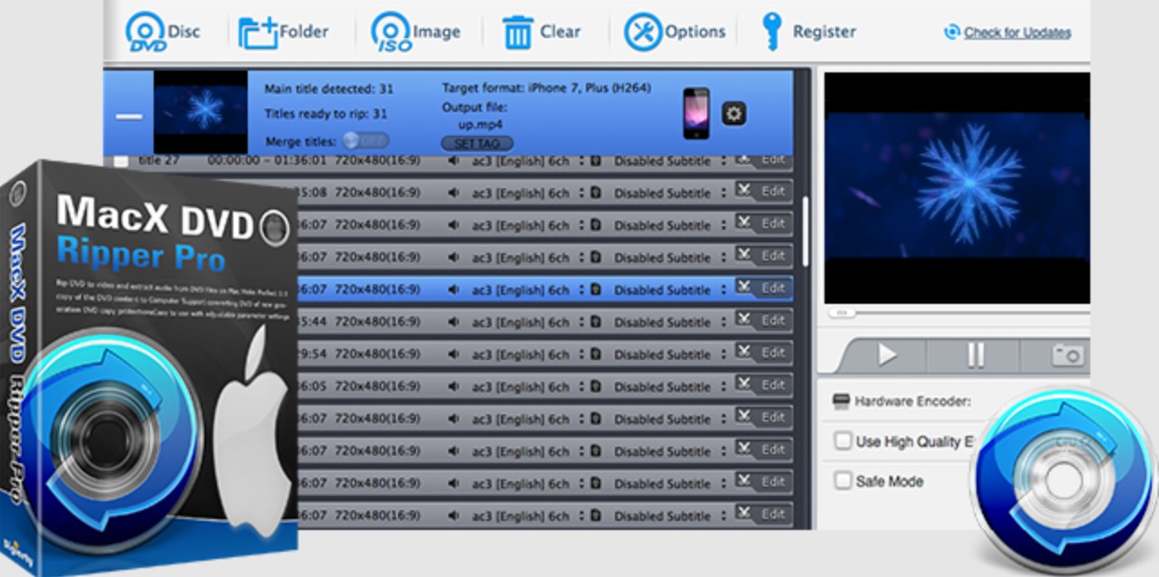Tick the checkbox for title 27
The width and height of the screenshot is (1159, 577).
click(x=120, y=161)
